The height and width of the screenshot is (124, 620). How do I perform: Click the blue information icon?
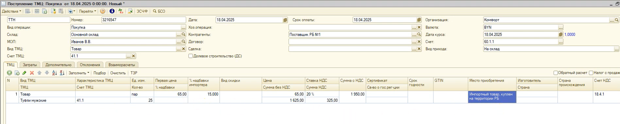pos(112,11)
